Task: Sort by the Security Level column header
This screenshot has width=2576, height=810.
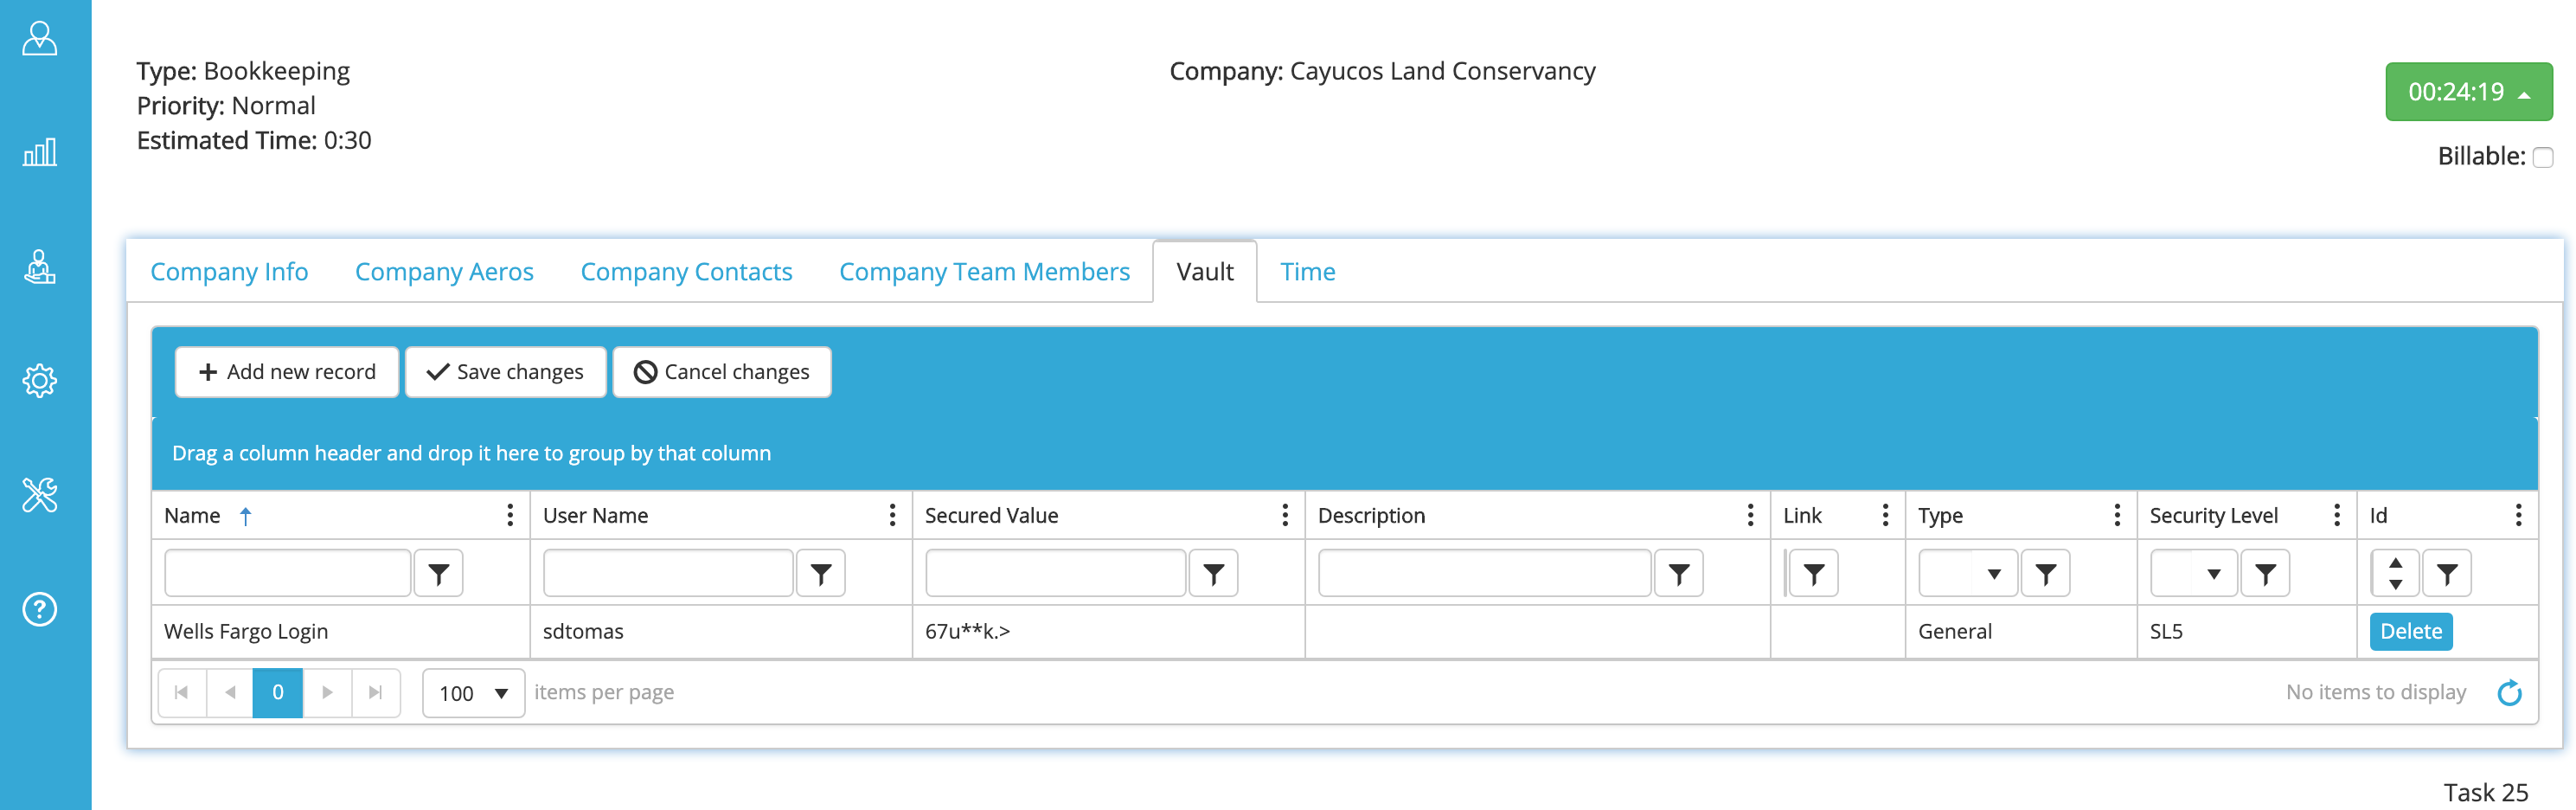Action: click(2214, 515)
